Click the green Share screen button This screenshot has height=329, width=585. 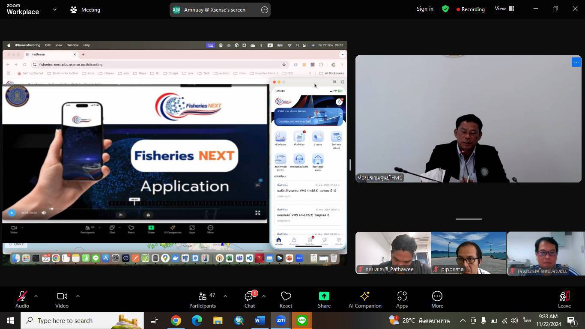click(x=324, y=299)
